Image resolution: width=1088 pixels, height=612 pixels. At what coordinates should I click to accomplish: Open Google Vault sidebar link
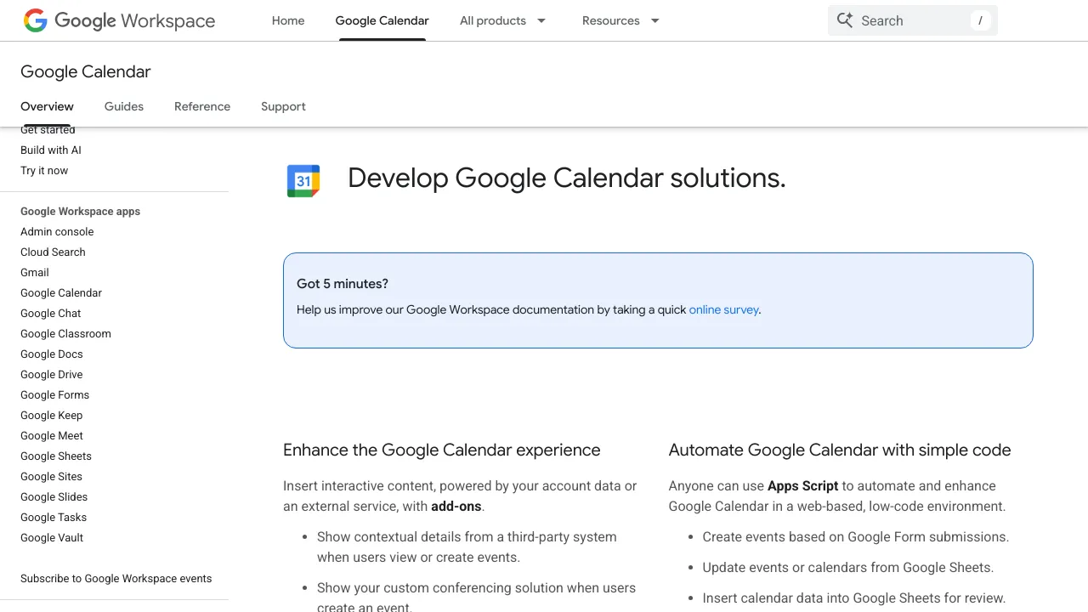pyautogui.click(x=52, y=537)
